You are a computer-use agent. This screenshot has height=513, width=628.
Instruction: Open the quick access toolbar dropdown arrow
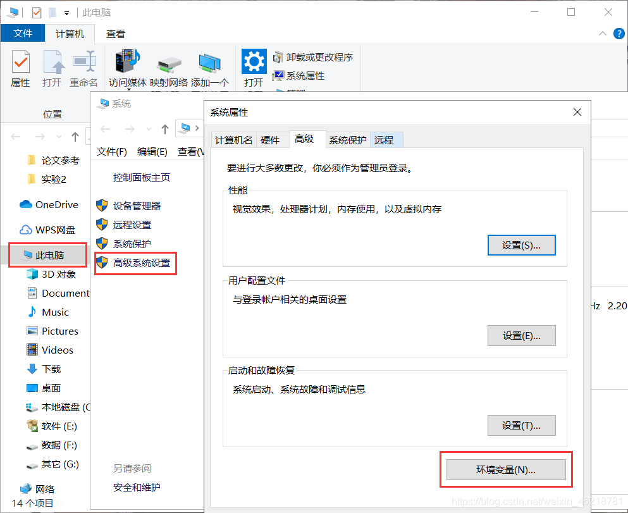tap(67, 13)
